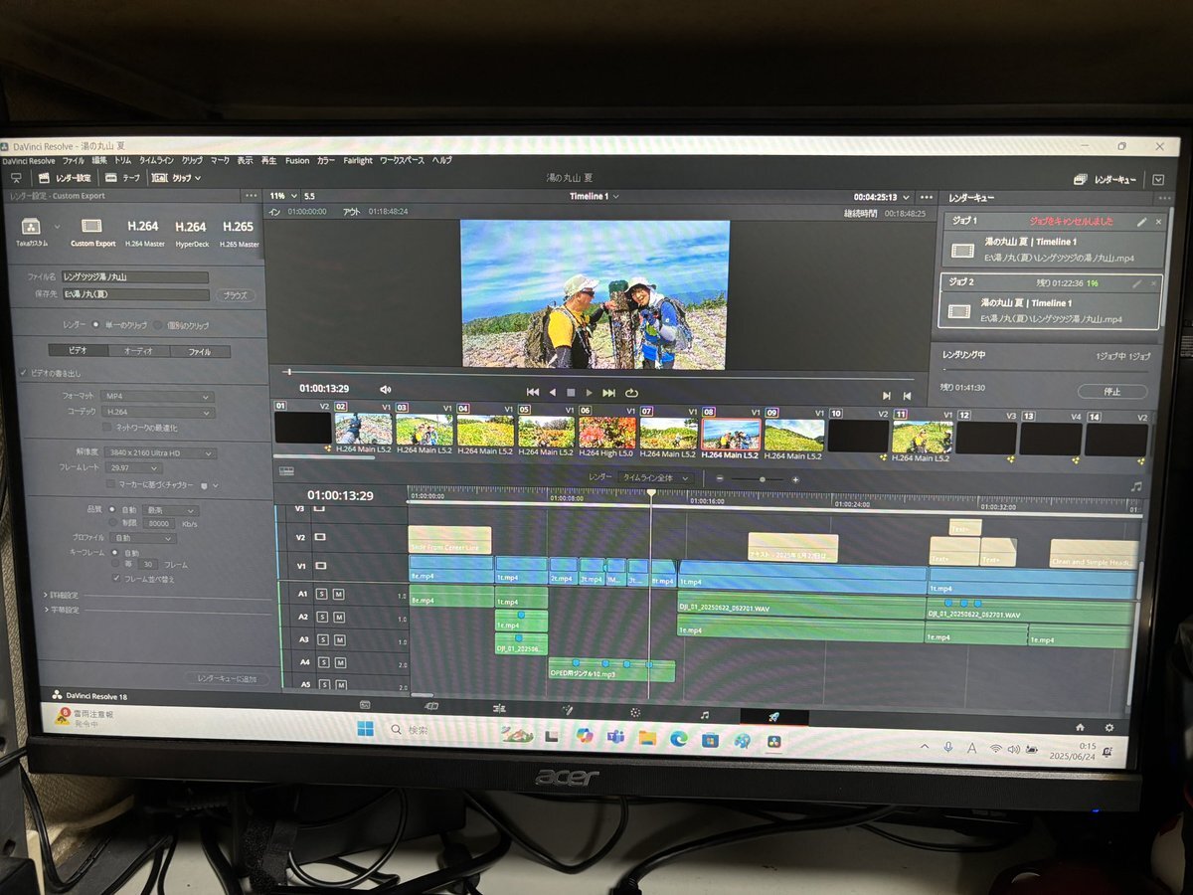Toggle フレーム並べ替え checkbox
1193x895 pixels.
click(116, 578)
